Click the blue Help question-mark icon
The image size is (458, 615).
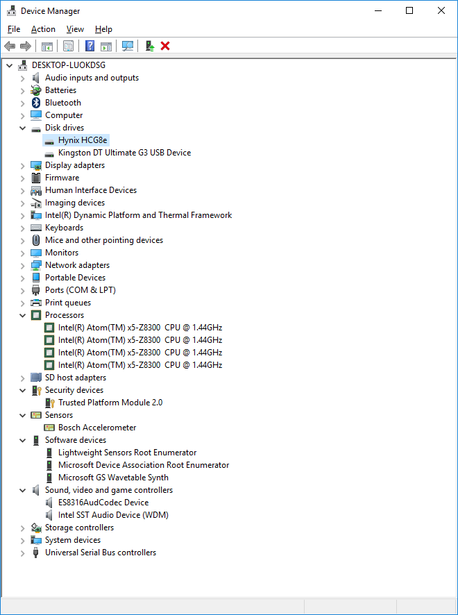click(x=90, y=47)
